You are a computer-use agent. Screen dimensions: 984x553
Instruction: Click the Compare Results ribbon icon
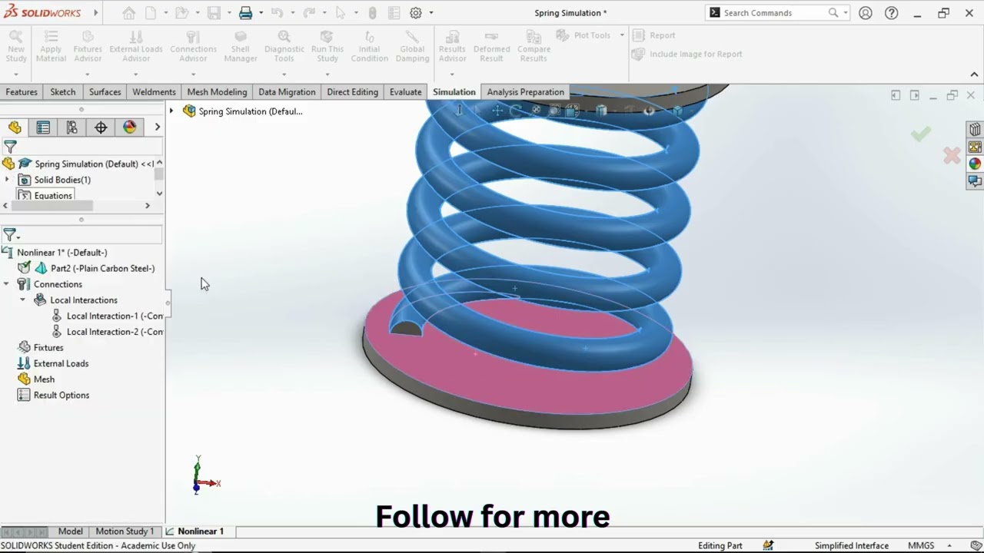click(x=534, y=47)
